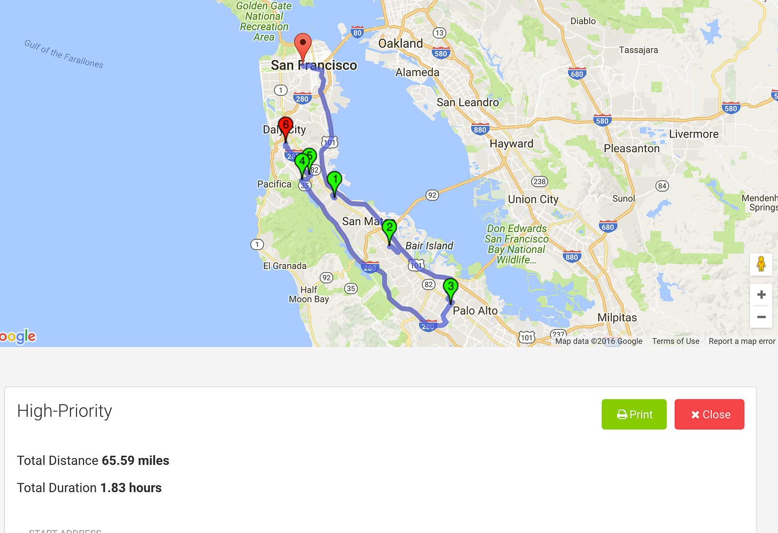Open the Terms of Use link
This screenshot has height=533, width=778.
(675, 341)
